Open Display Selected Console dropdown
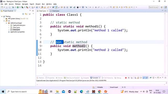 pos(156,78)
